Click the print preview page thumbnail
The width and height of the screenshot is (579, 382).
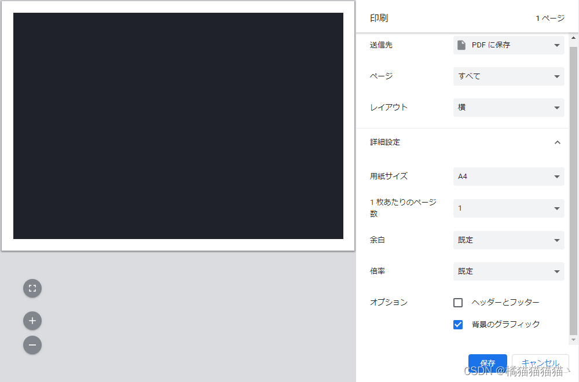(178, 126)
